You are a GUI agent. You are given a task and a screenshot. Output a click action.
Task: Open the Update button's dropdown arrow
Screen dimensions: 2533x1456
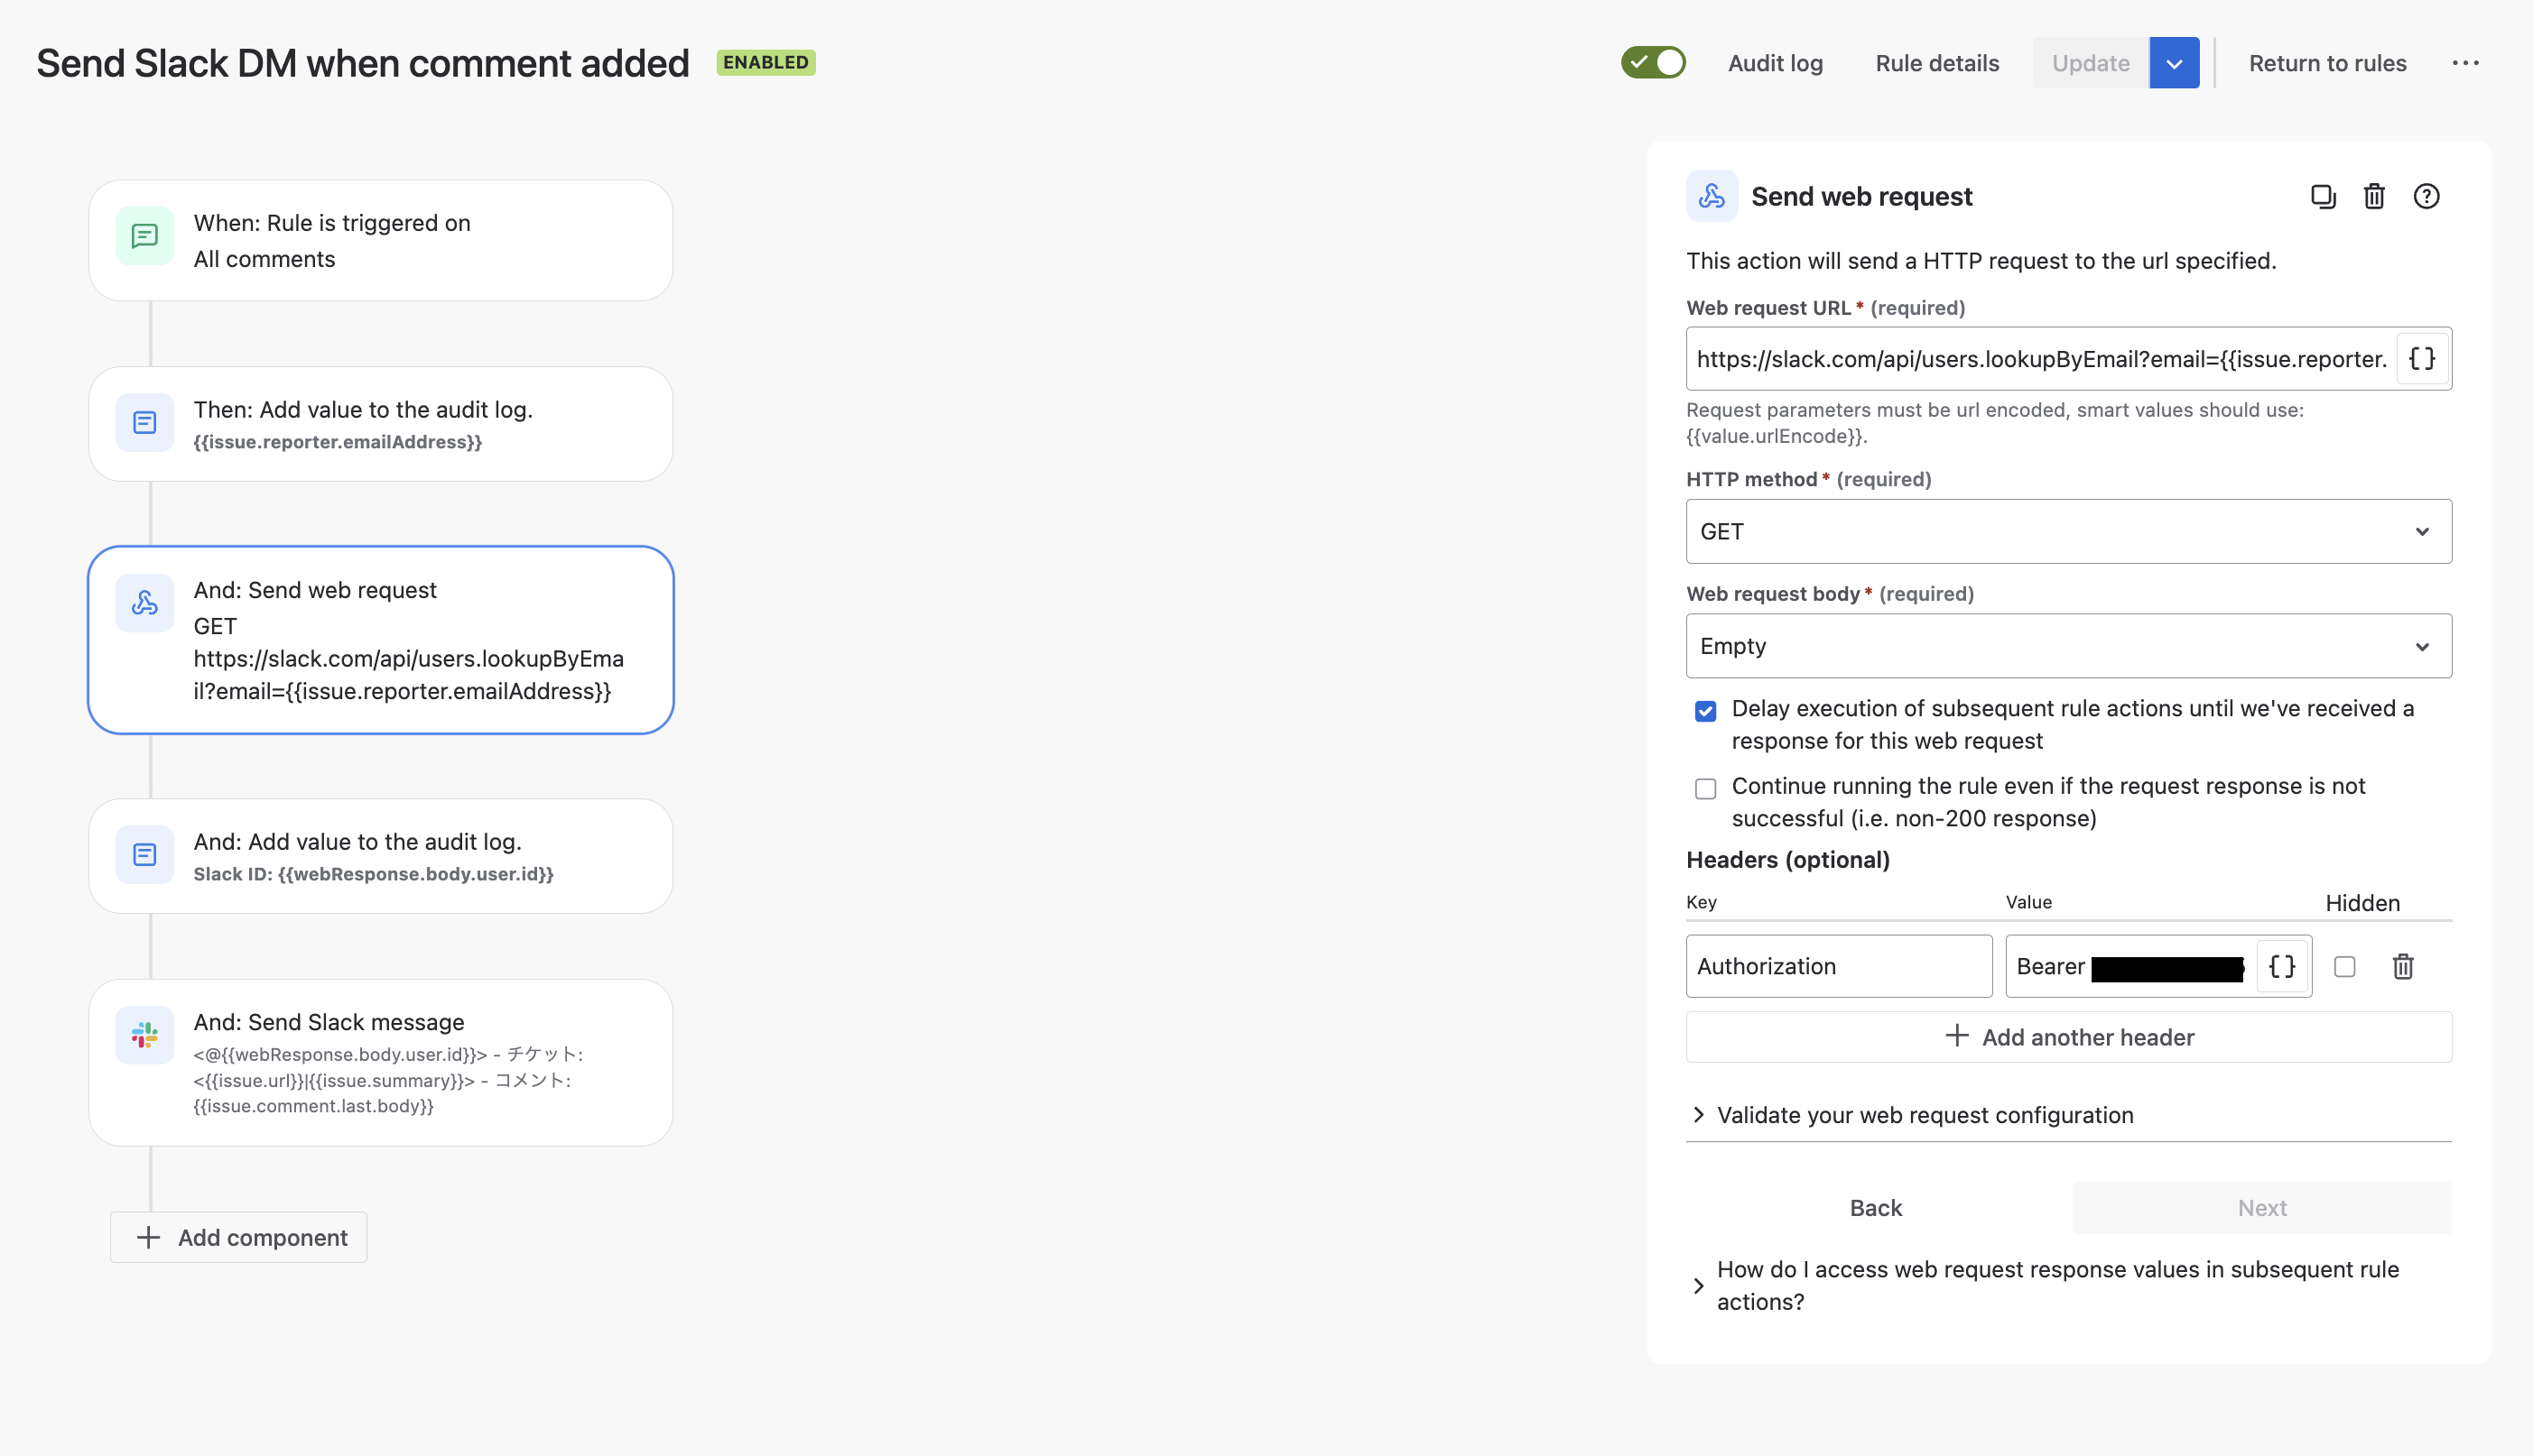click(2173, 62)
